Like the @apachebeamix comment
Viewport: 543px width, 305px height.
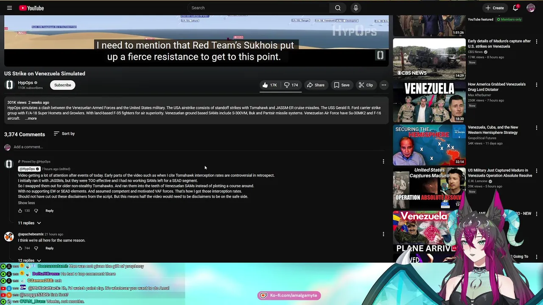pos(20,248)
